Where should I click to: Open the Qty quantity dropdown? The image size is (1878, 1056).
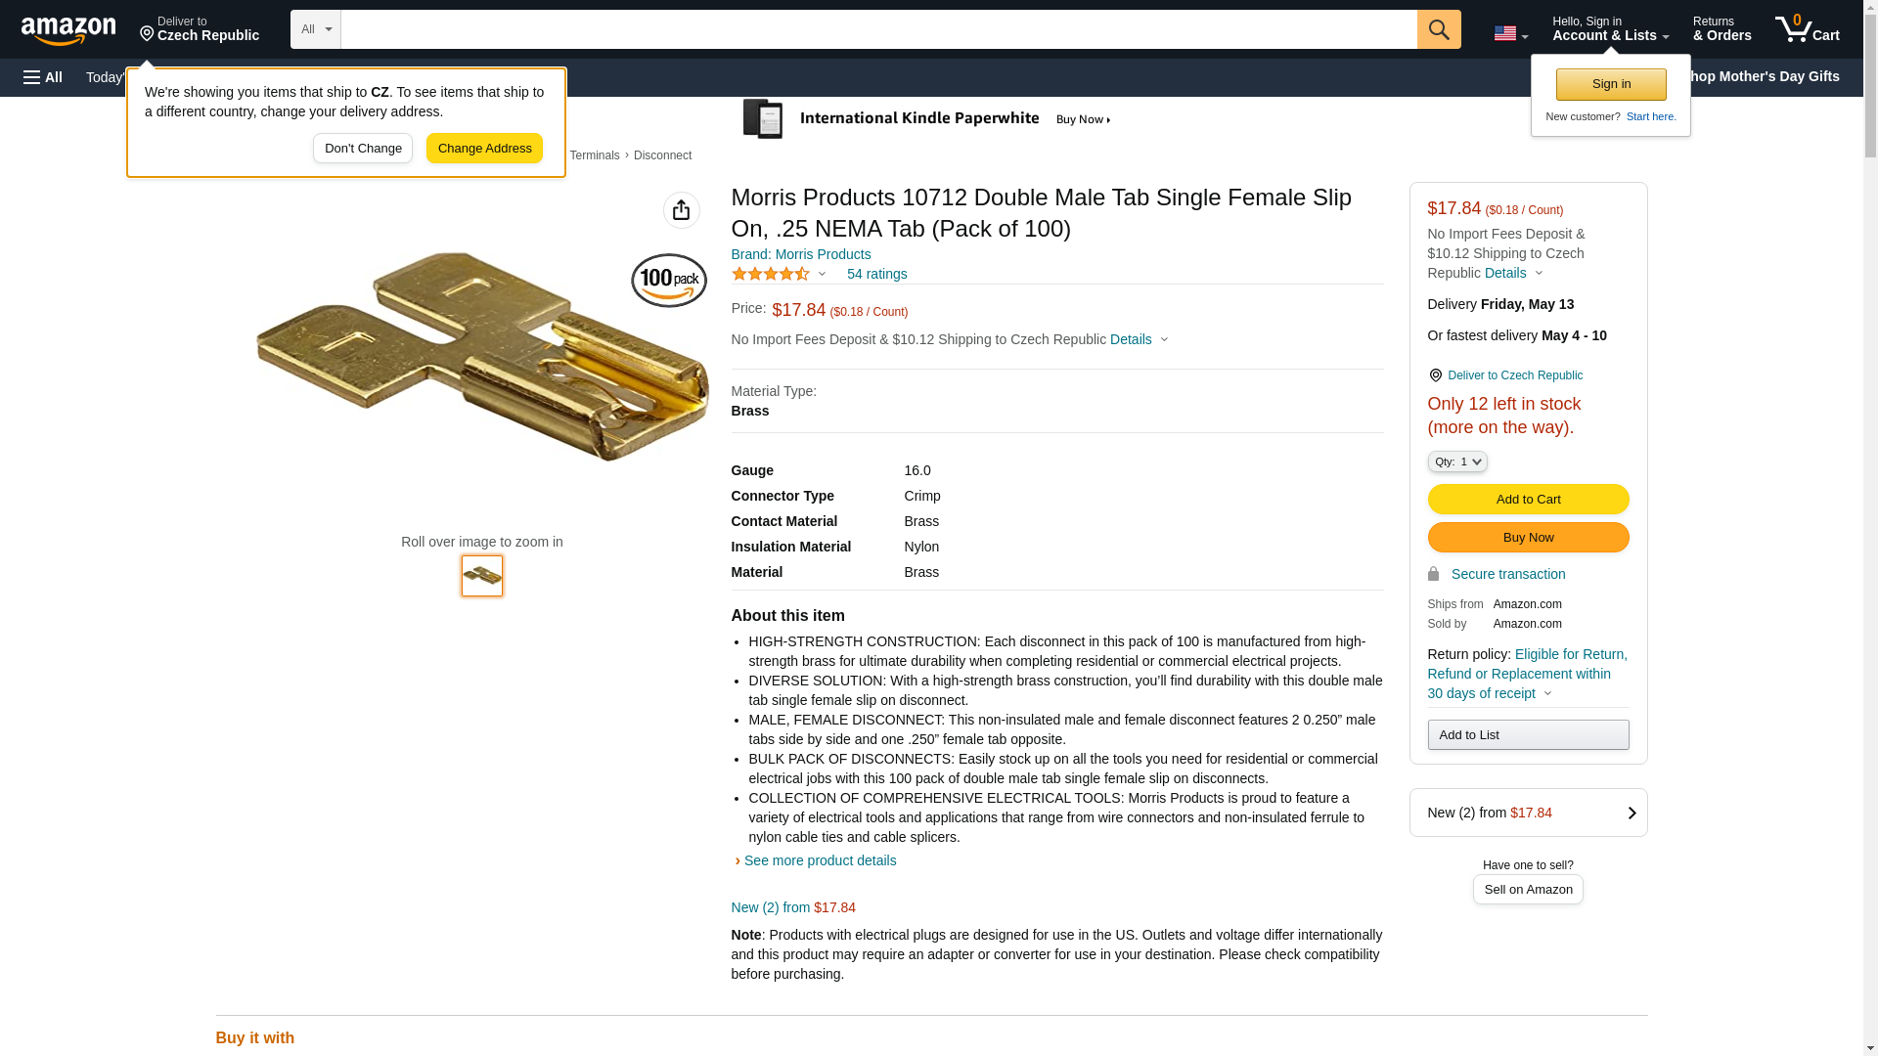[1456, 462]
